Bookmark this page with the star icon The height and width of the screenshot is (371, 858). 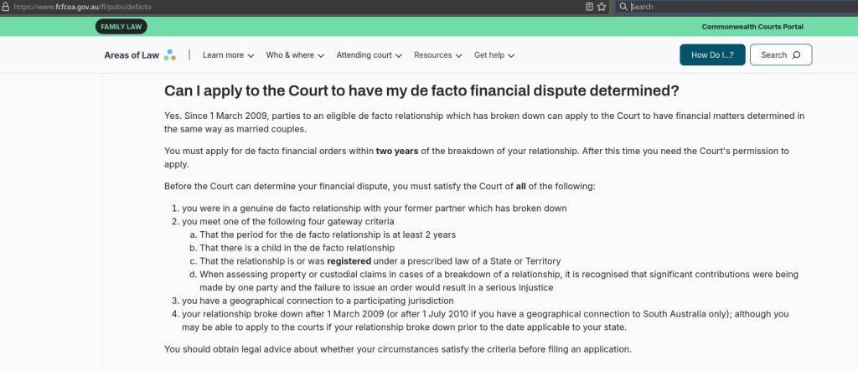click(x=602, y=7)
